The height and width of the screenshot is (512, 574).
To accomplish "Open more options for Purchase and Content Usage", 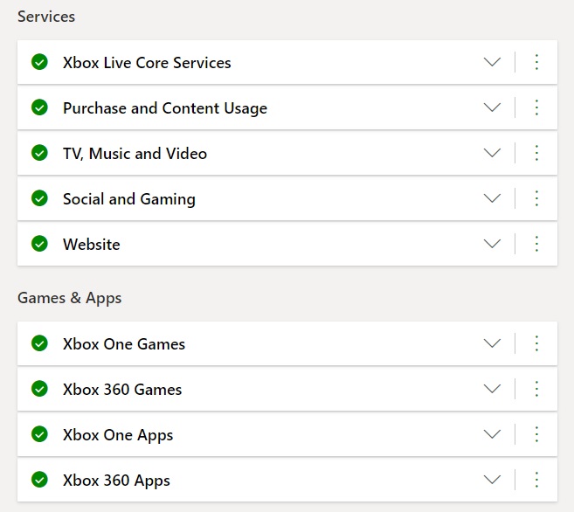I will pyautogui.click(x=536, y=107).
